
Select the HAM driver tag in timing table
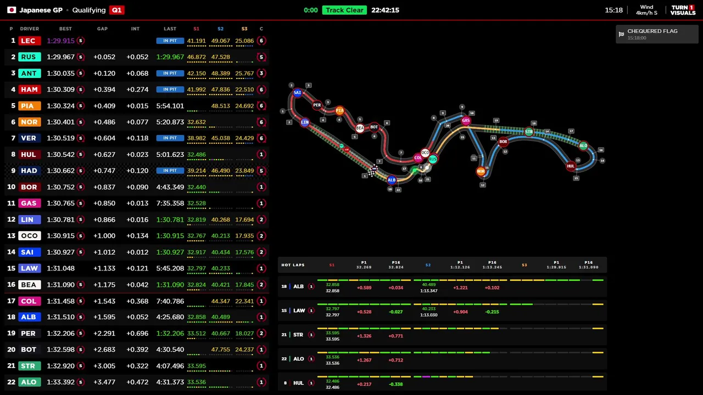coord(29,89)
